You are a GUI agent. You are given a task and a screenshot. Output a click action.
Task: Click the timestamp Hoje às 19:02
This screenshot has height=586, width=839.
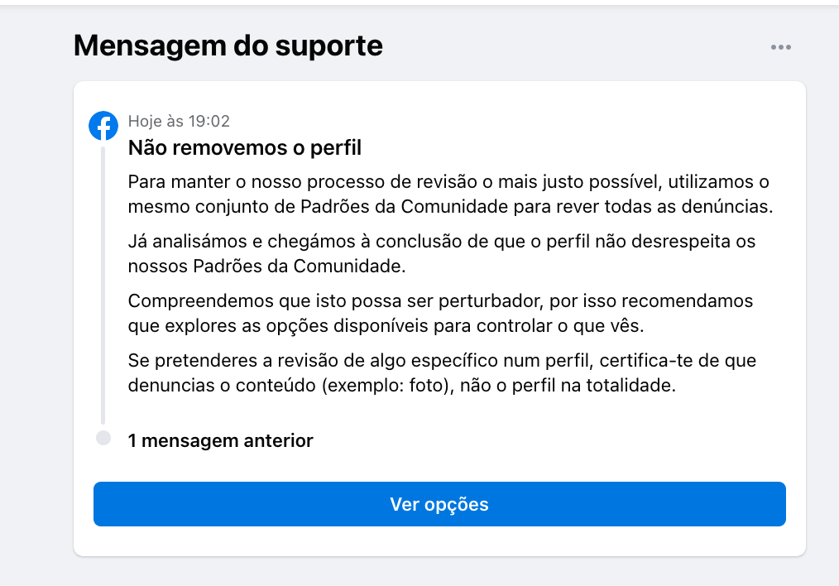[179, 122]
